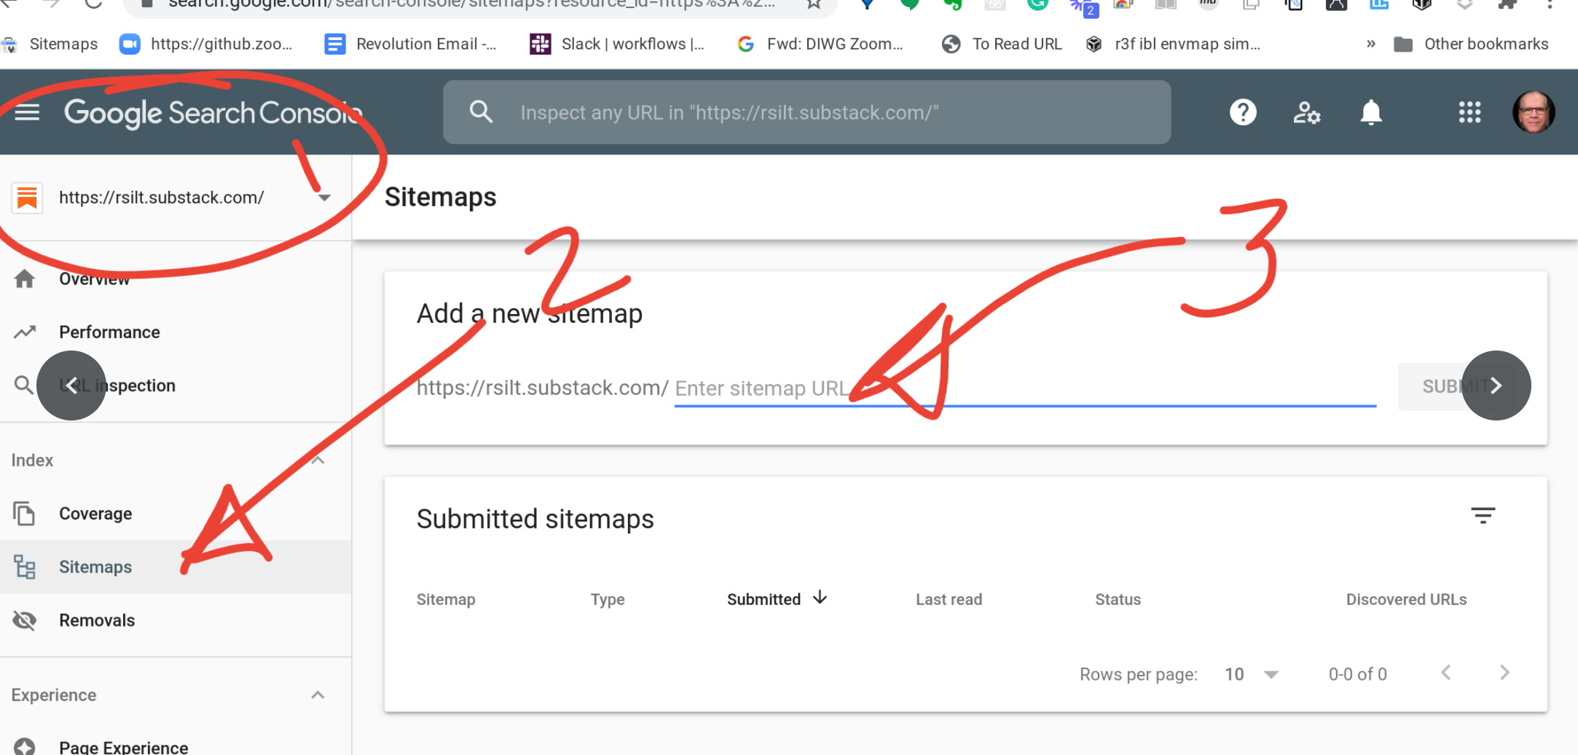Open the notifications bell
The height and width of the screenshot is (755, 1578).
1371,112
